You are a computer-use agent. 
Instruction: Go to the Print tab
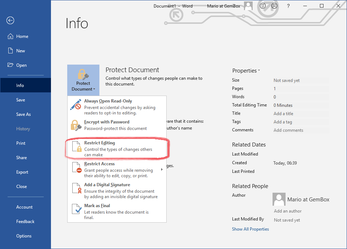(21, 143)
